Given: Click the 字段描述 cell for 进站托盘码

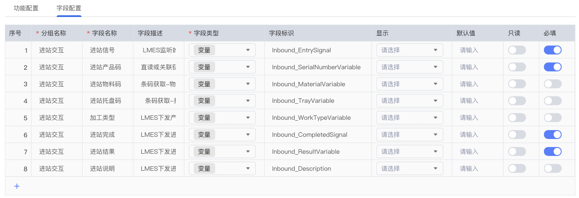Looking at the screenshot, I should pyautogui.click(x=159, y=101).
